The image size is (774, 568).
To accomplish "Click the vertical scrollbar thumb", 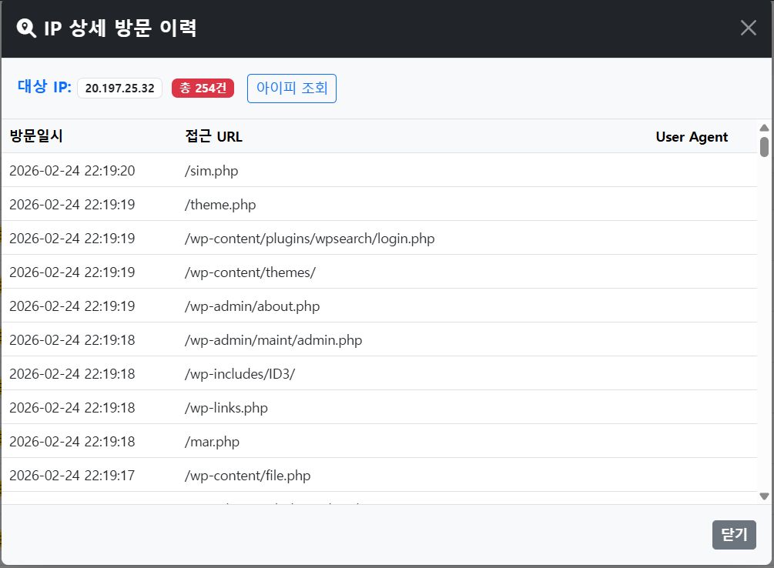I will 764,146.
